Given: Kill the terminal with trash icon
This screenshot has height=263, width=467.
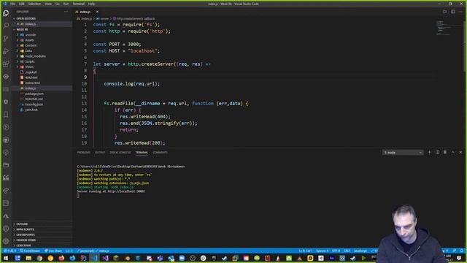Looking at the screenshot, I should click(x=445, y=153).
